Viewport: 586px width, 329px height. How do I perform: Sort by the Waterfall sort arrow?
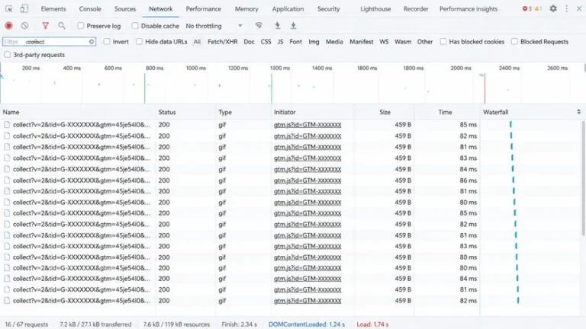(578, 112)
